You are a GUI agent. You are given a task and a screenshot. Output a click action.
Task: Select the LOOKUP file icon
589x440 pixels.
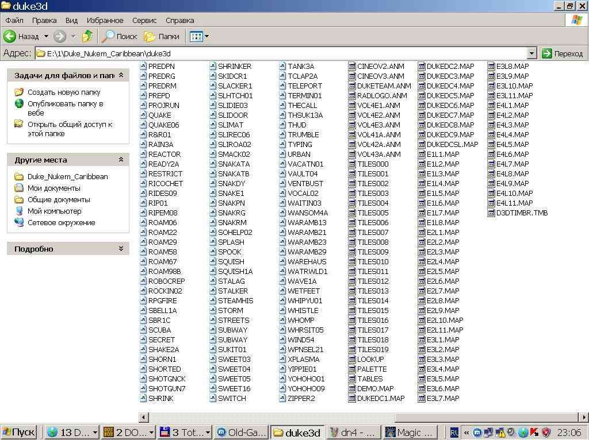352,360
